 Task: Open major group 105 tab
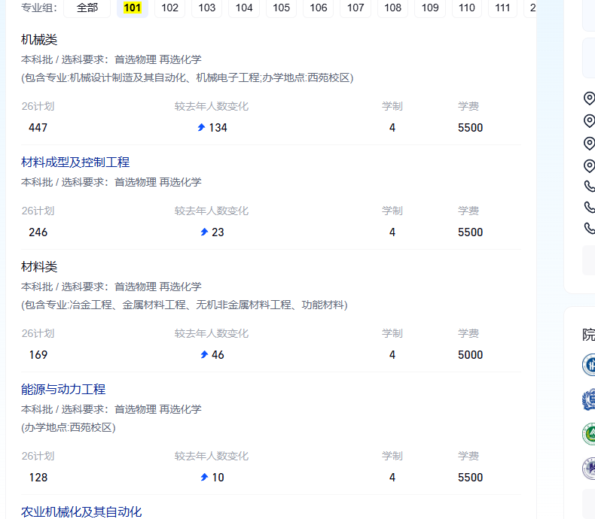(281, 8)
